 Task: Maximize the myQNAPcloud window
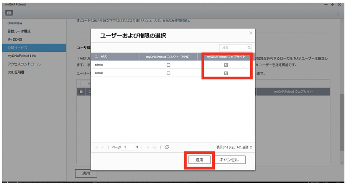coord(332,5)
